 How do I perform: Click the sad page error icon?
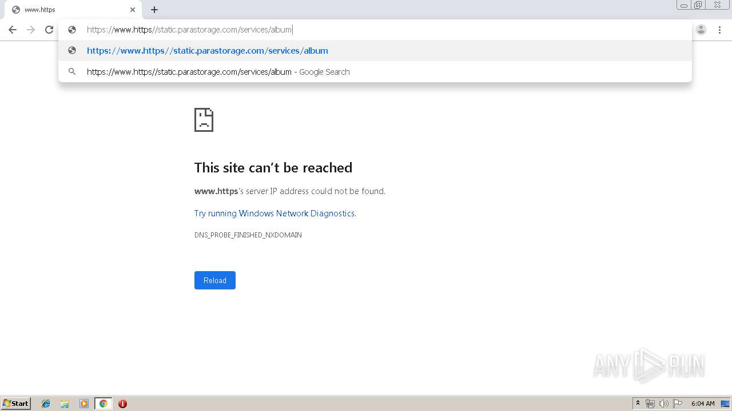[204, 120]
